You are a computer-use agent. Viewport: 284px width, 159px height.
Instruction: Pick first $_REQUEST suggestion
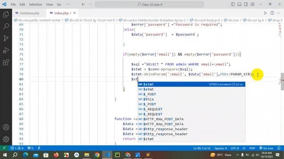191,109
